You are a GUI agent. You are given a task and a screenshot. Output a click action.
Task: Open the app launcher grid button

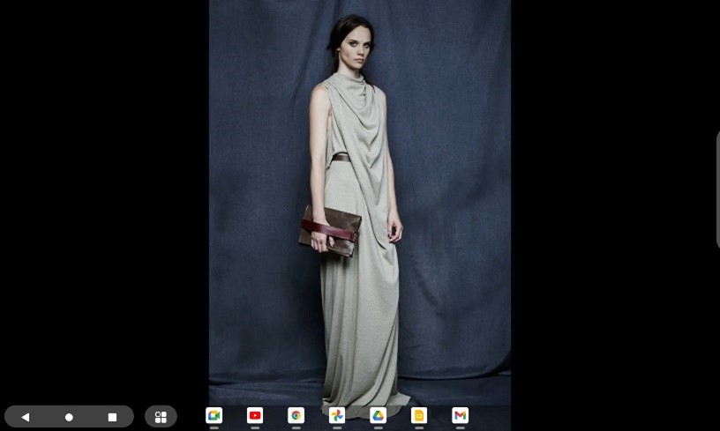click(161, 417)
